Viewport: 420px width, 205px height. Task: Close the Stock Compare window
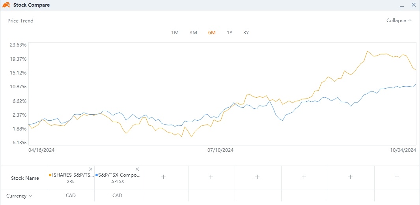(413, 5)
